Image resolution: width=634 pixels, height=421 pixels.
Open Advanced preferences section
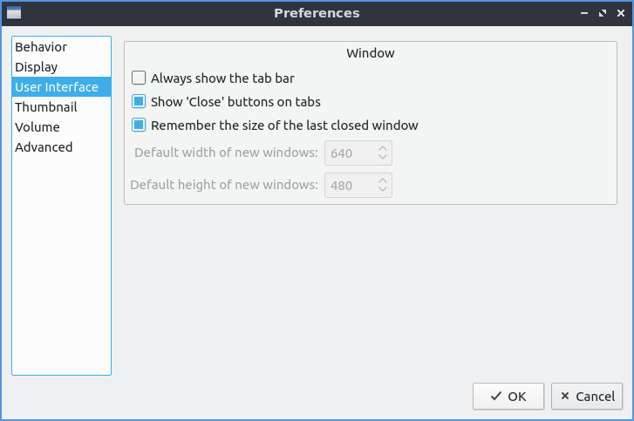click(44, 147)
